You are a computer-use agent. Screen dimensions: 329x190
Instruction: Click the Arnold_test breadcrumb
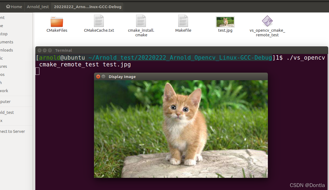click(x=38, y=7)
